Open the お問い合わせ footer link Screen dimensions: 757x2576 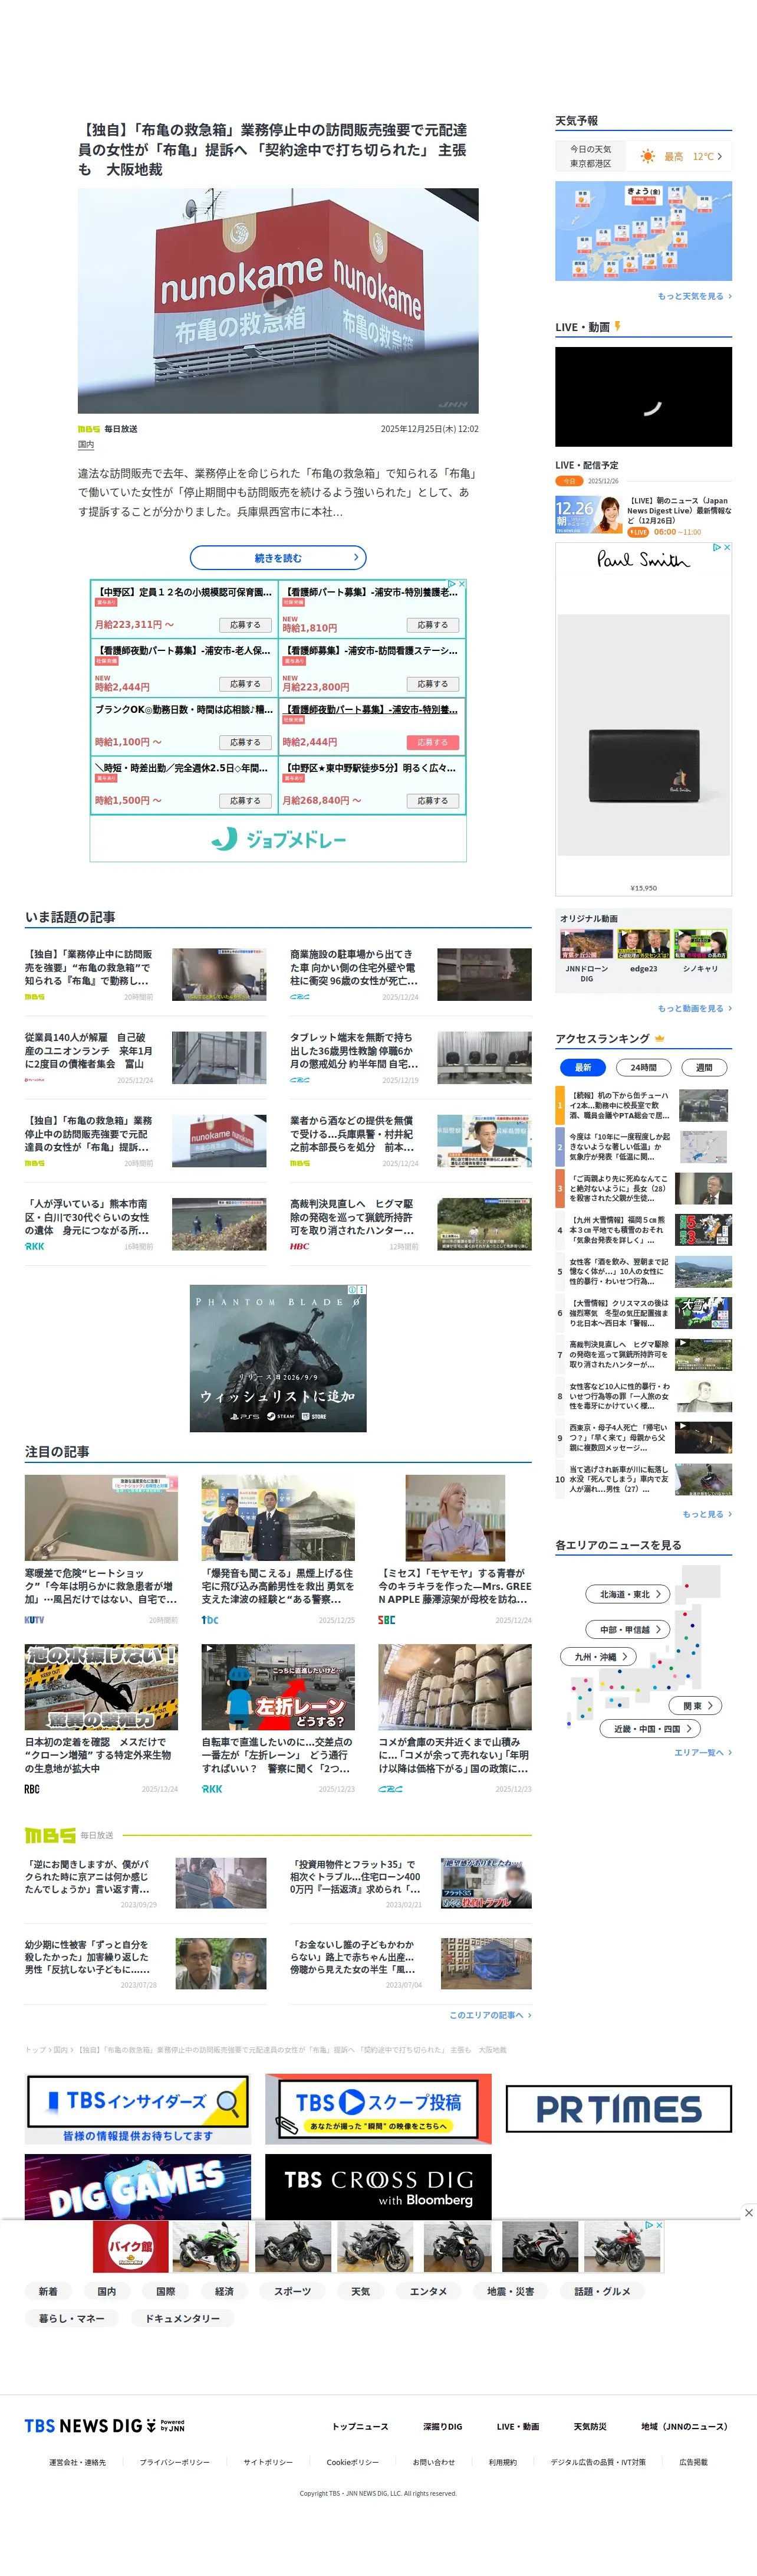click(x=433, y=2462)
